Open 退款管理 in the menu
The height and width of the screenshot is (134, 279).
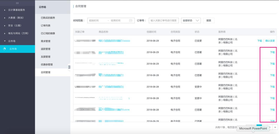coord(45,49)
